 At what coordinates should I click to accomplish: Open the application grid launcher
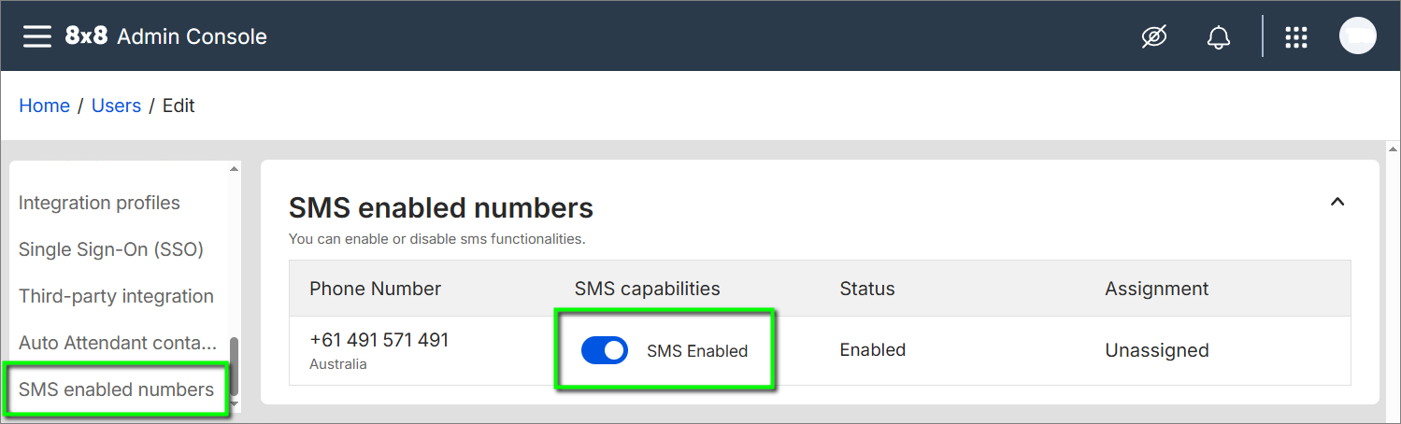(1295, 36)
